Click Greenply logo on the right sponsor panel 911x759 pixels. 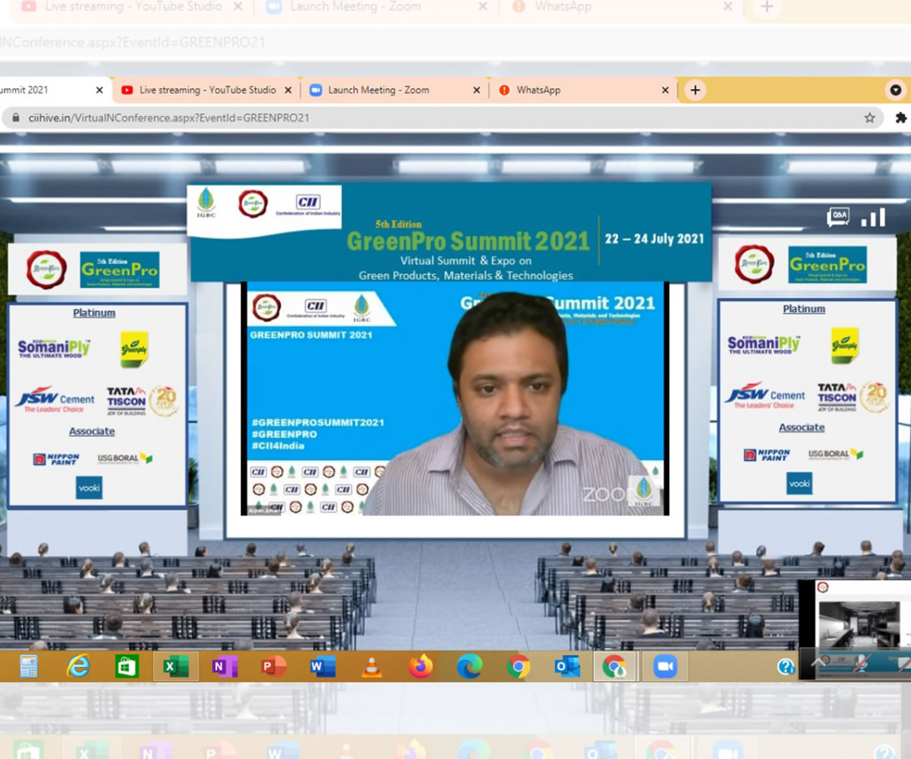(844, 345)
